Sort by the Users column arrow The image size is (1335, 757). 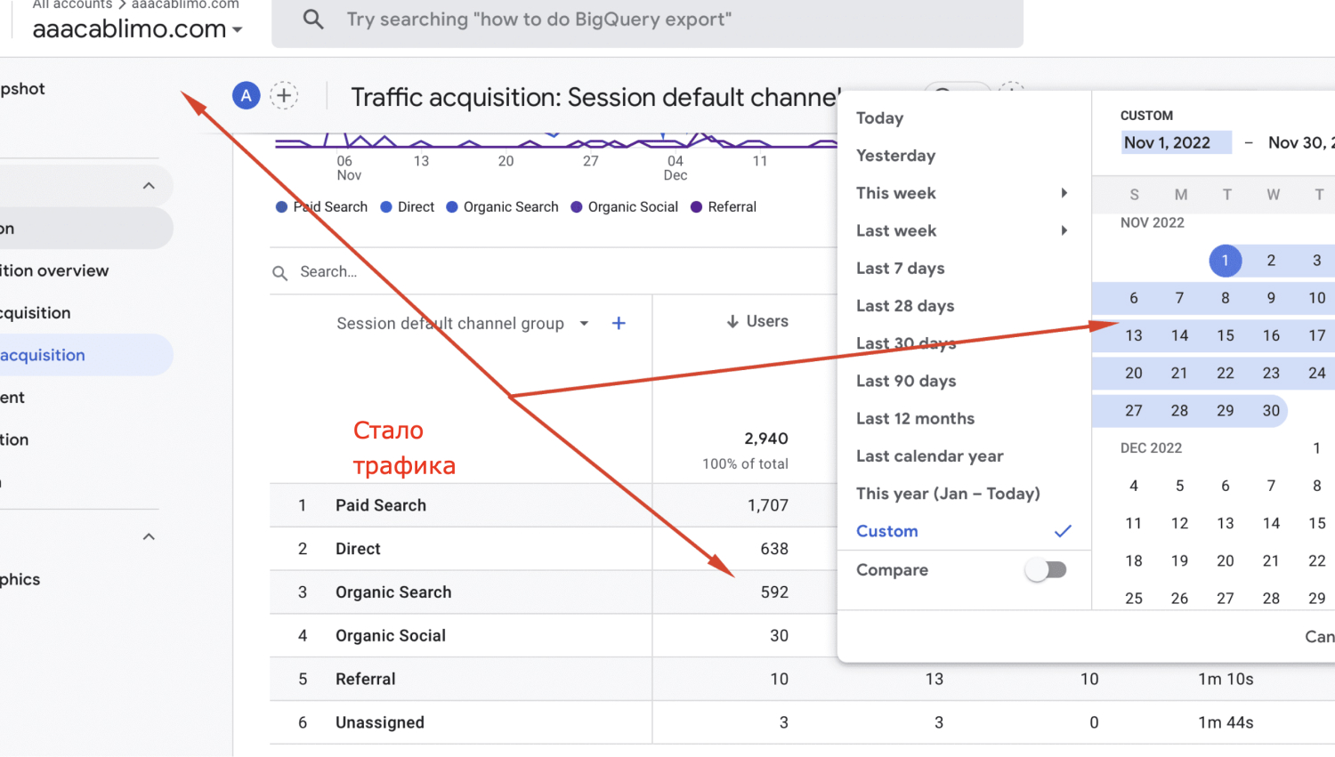point(732,321)
